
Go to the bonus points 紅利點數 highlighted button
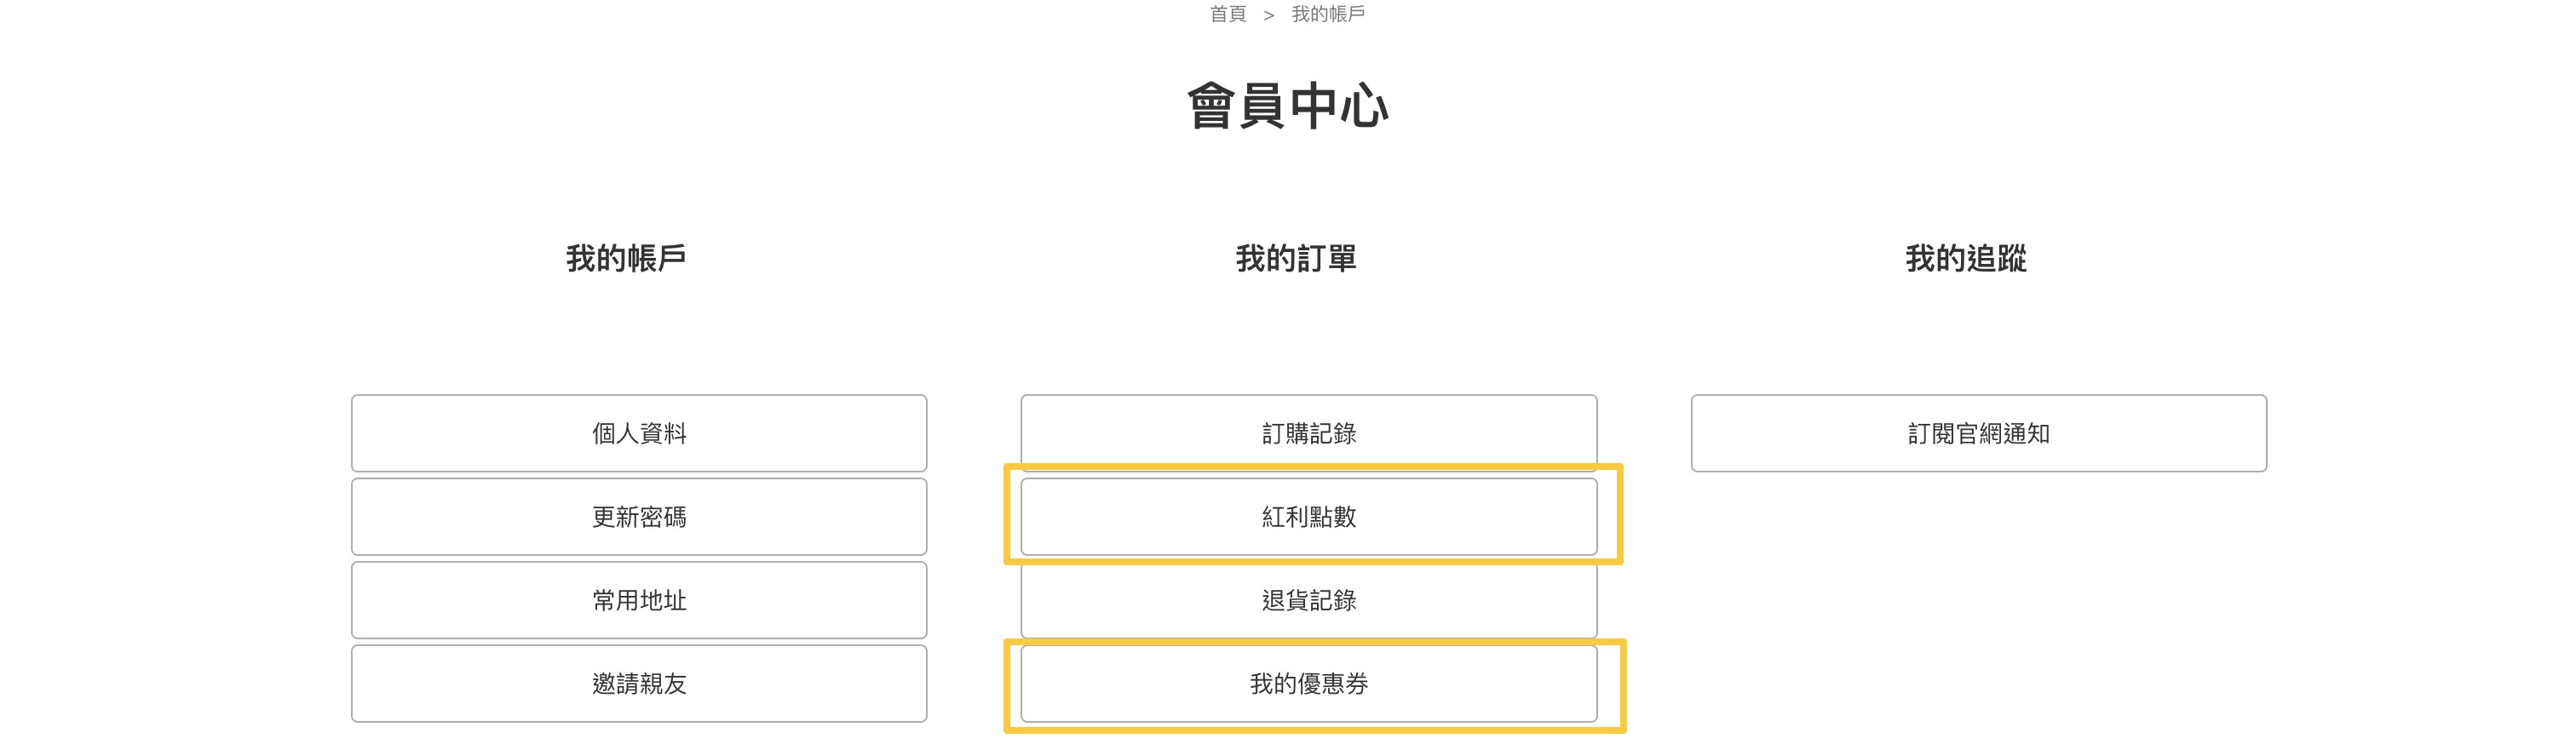point(1308,517)
